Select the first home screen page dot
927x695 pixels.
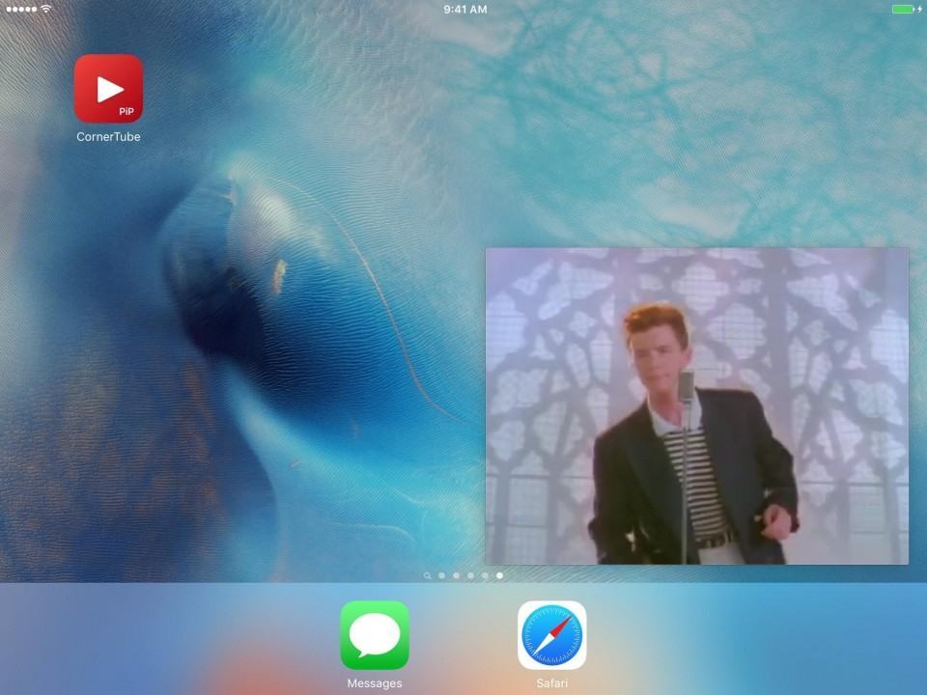point(441,576)
